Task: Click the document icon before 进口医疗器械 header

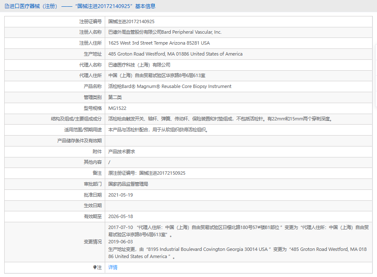Action: coord(6,6)
